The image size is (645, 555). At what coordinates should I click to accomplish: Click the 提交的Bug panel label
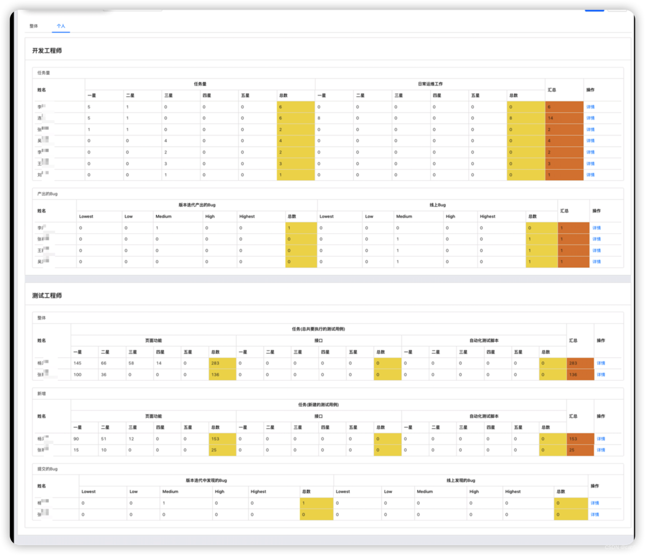pyautogui.click(x=48, y=469)
